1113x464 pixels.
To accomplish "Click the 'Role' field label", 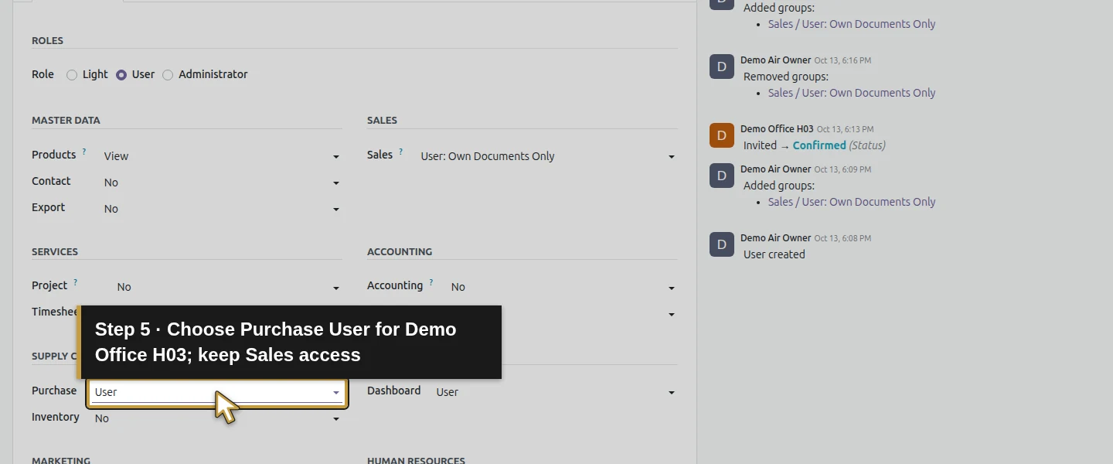I will (x=43, y=74).
